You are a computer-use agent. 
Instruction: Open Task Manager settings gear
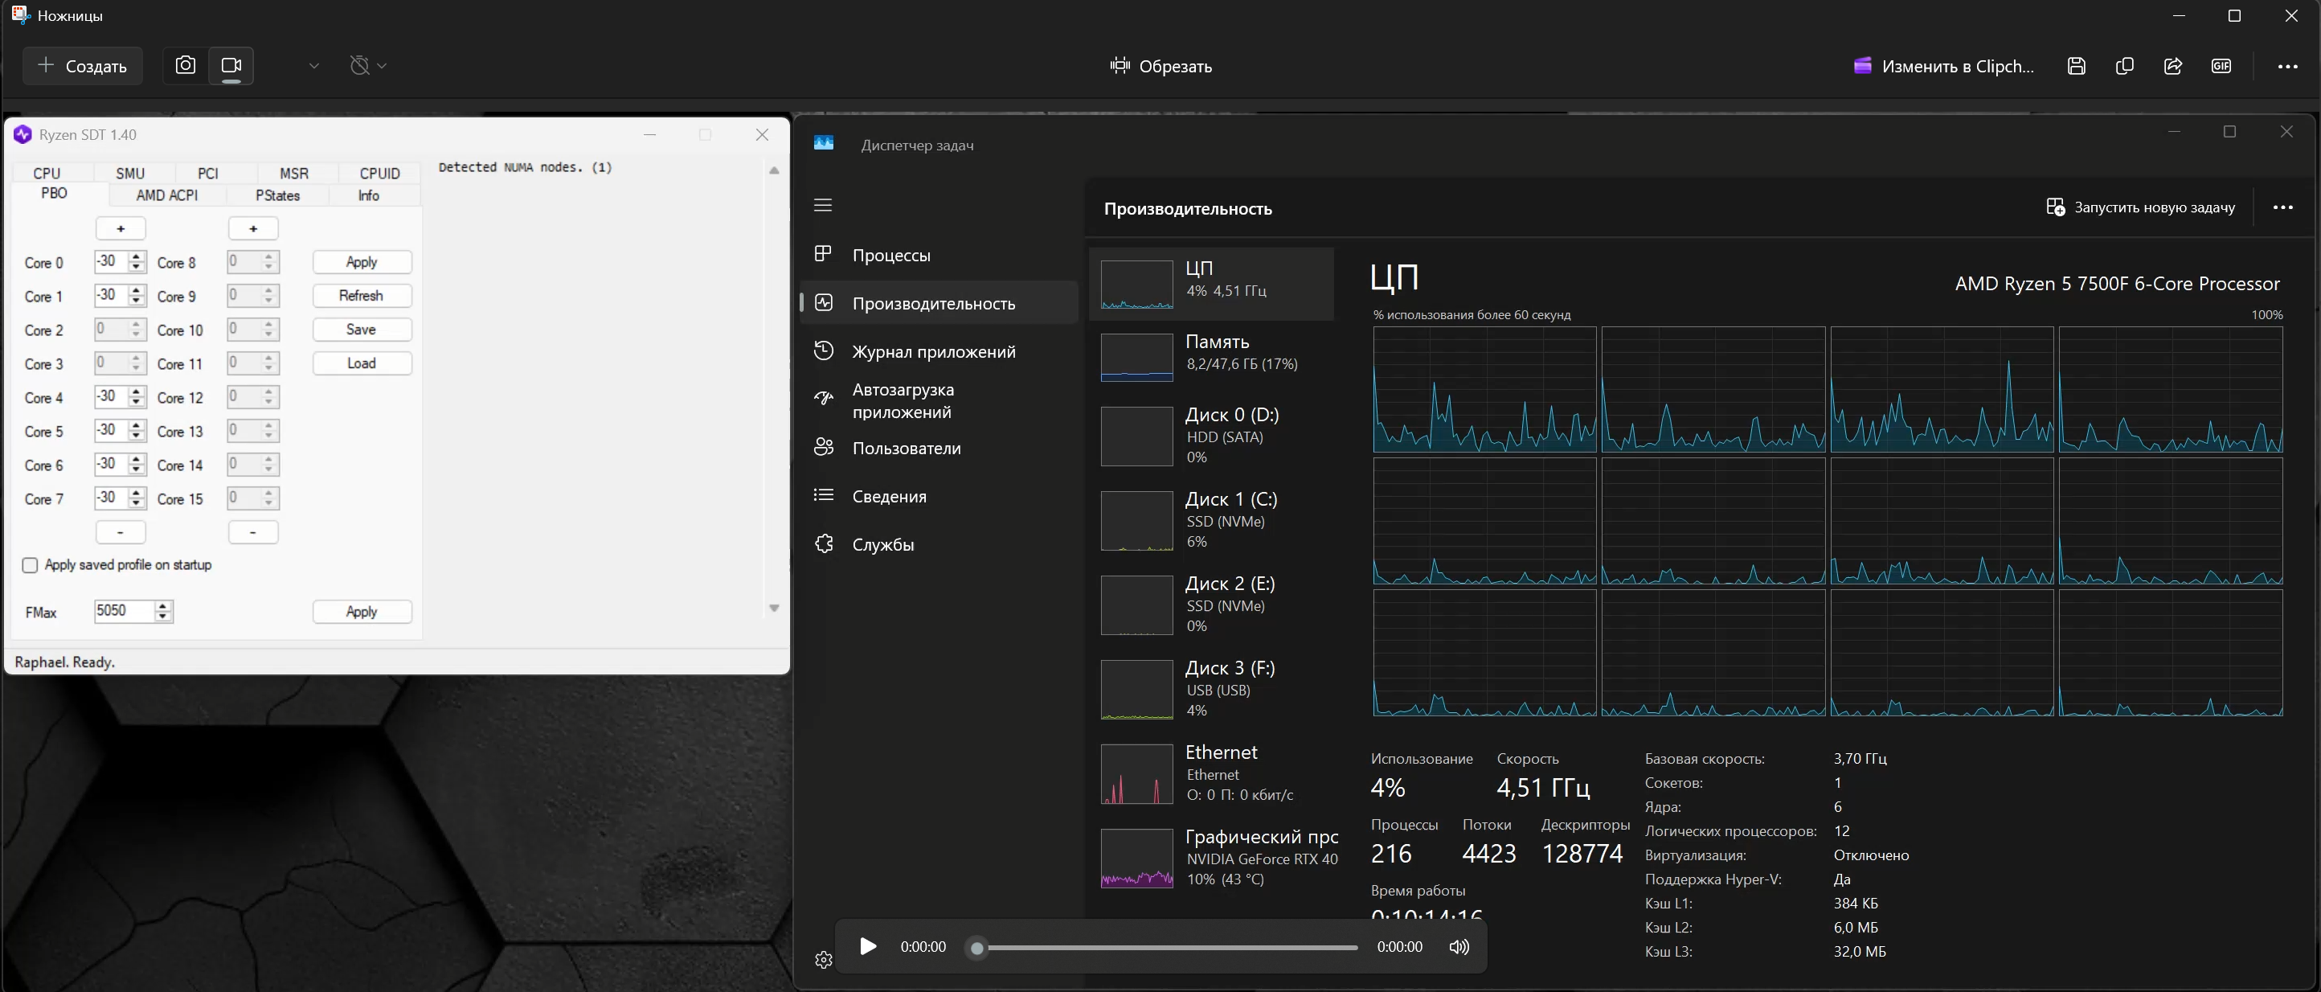point(824,961)
